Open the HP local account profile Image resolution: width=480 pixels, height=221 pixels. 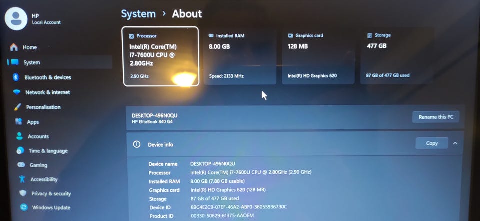tap(33, 19)
